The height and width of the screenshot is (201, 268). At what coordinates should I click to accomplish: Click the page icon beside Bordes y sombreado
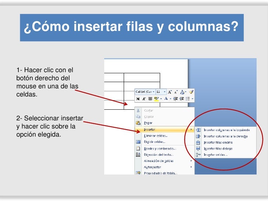click(138, 148)
